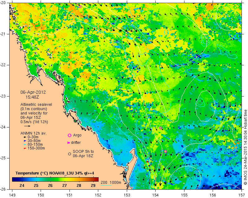The image size is (248, 198).
Task: Click the Temperature (°C) NOAA18_L3U title
Action: pos(55,173)
